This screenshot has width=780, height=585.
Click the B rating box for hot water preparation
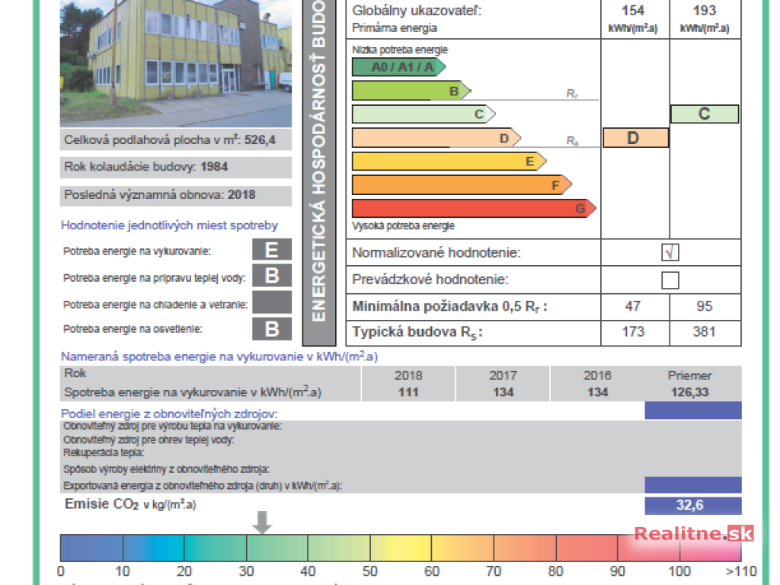(272, 277)
